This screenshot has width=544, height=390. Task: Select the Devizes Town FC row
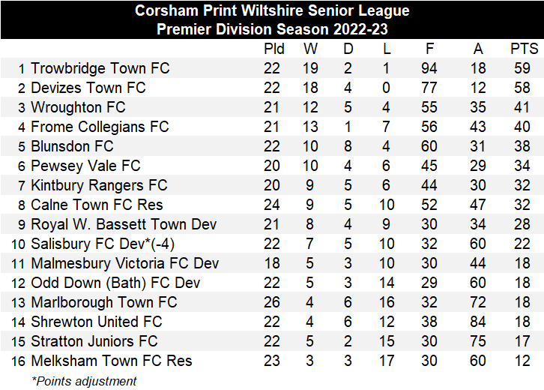tap(272, 88)
